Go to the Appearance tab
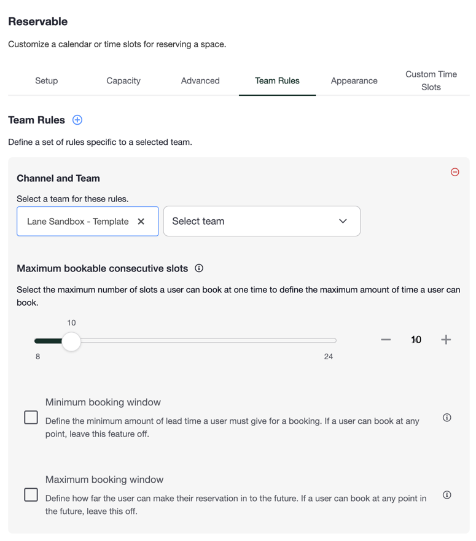The height and width of the screenshot is (541, 476). click(354, 80)
